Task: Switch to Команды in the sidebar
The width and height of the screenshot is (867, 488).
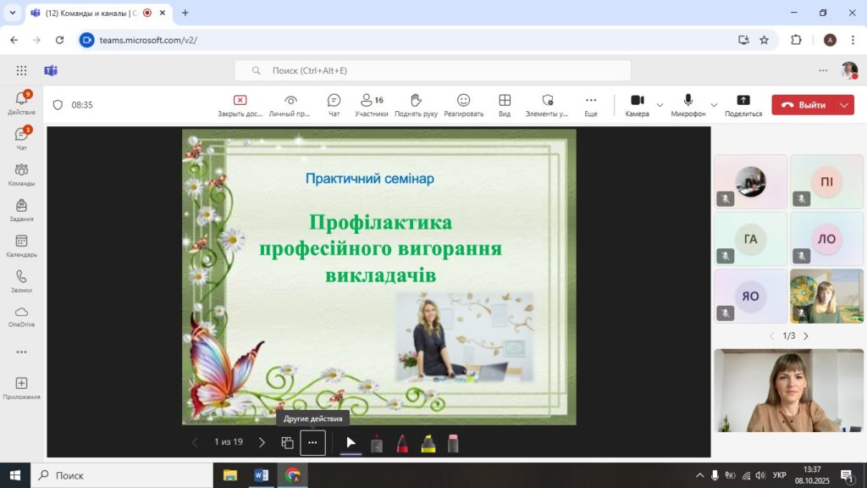Action: (21, 175)
